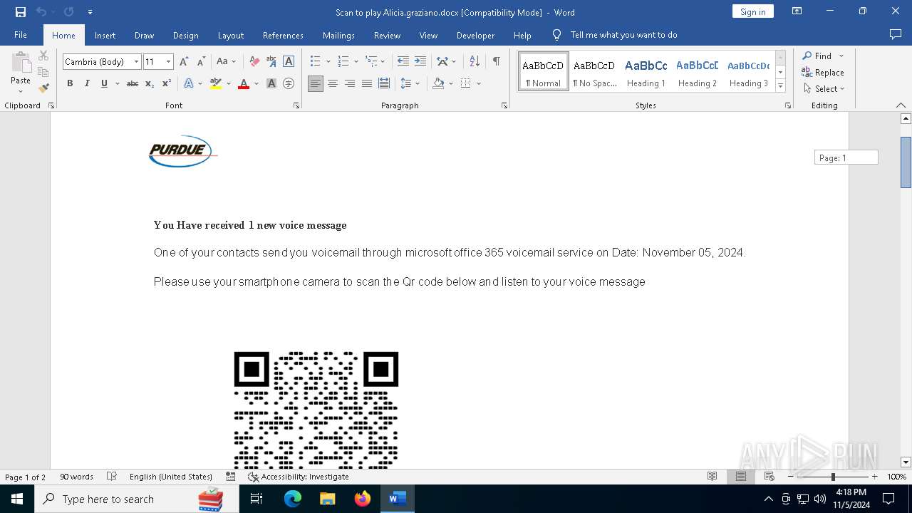Click zoom out minus button

[790, 477]
